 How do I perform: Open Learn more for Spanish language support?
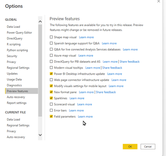coord(109,43)
